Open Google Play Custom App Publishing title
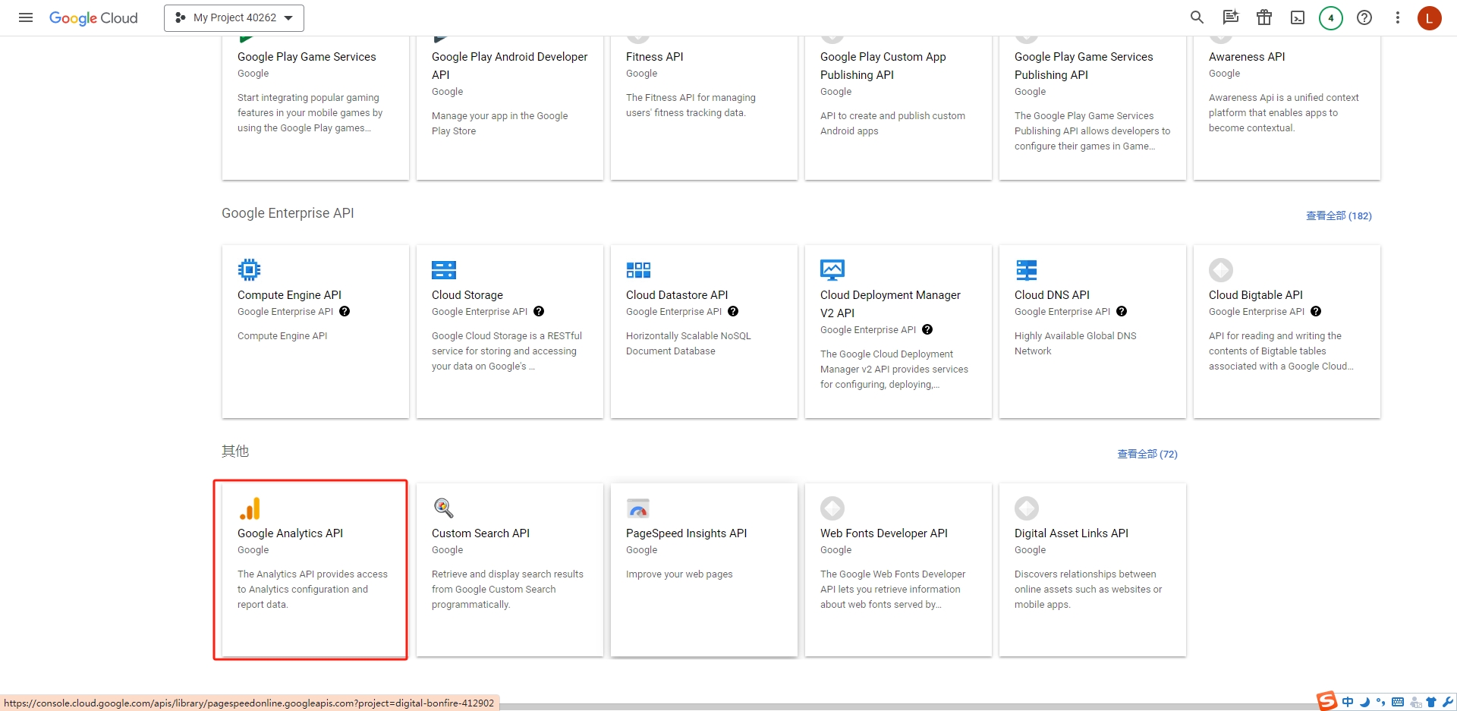Image resolution: width=1457 pixels, height=711 pixels. coord(883,65)
